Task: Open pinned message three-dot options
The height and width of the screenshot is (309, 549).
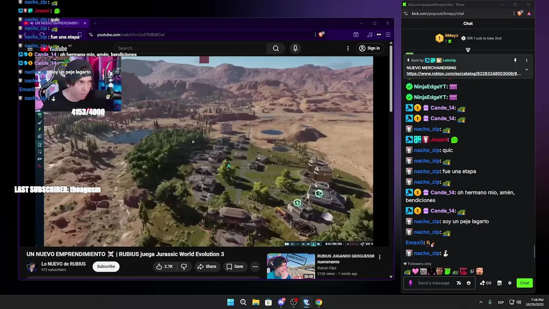Action: click(527, 61)
